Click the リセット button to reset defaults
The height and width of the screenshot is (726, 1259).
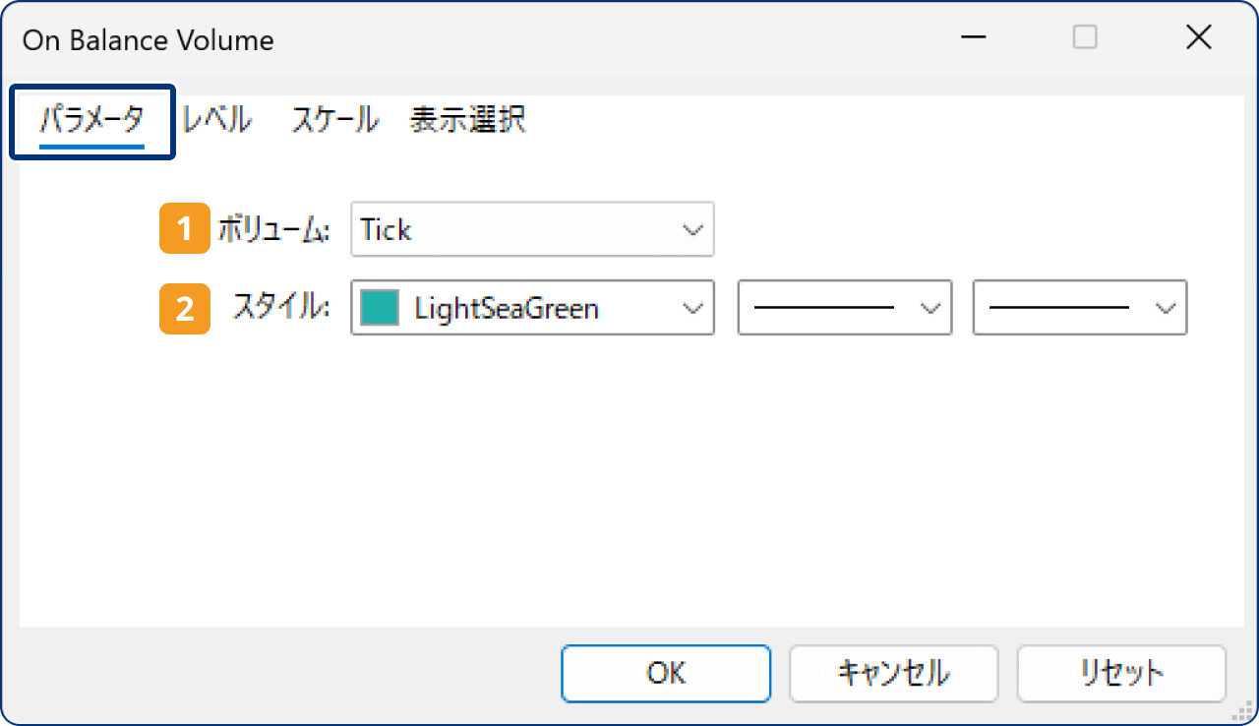point(1120,674)
